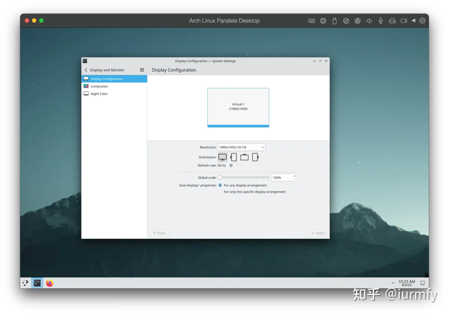Click Parallels network globe icon

click(x=358, y=21)
